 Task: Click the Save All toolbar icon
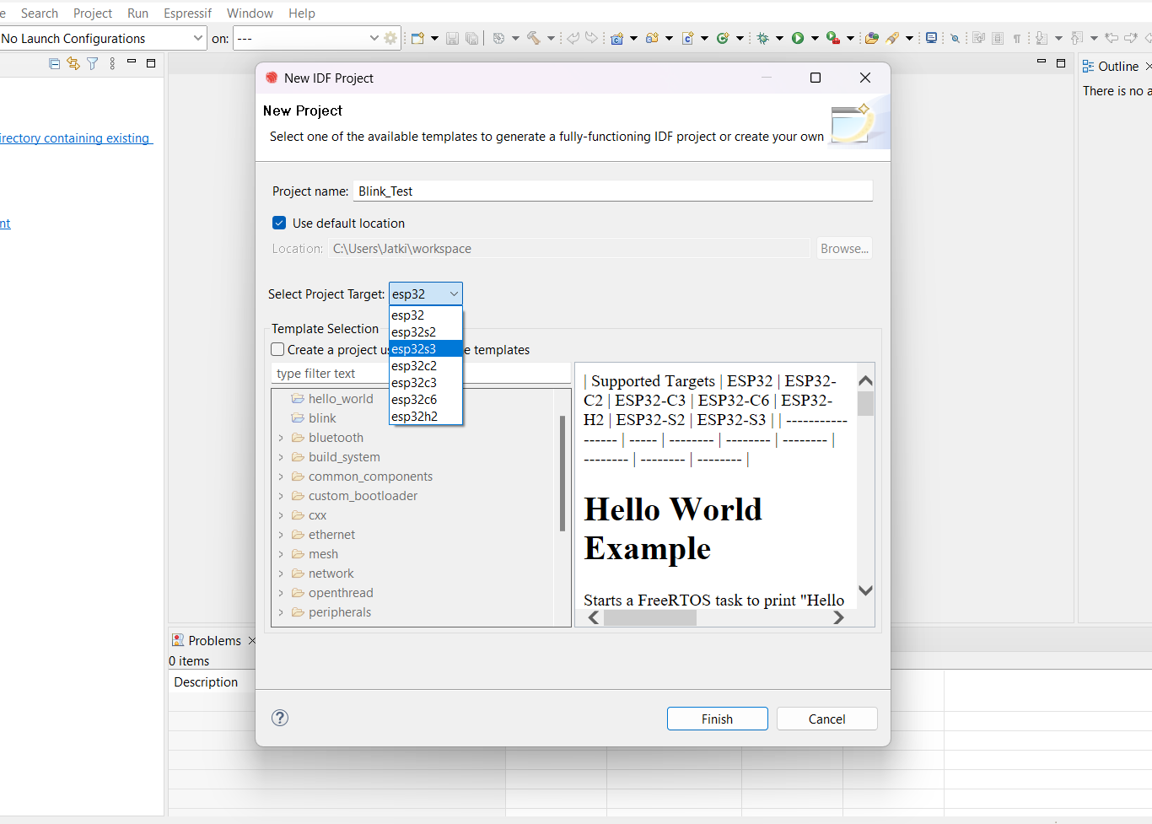click(x=472, y=38)
